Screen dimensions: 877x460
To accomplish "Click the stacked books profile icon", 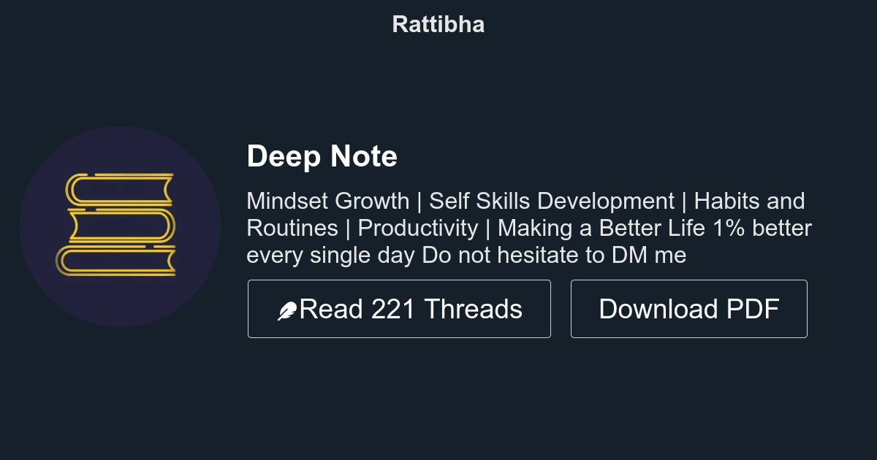I will pos(119,226).
